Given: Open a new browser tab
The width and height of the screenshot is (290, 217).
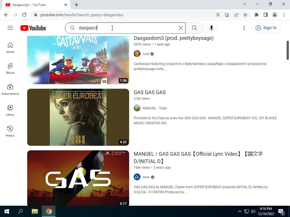Looking at the screenshot, I should click(76, 5).
